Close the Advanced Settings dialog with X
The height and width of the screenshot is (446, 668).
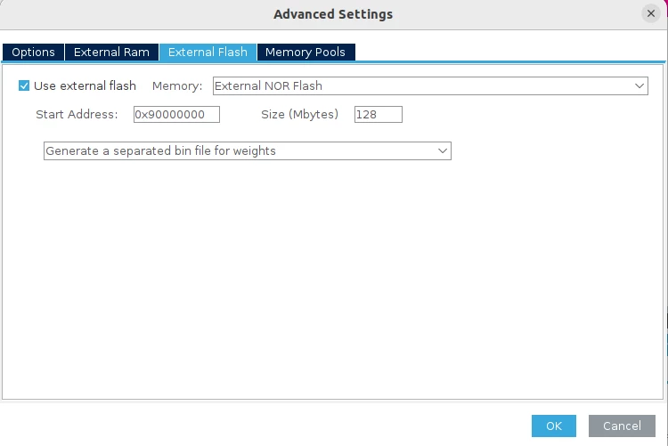point(650,13)
